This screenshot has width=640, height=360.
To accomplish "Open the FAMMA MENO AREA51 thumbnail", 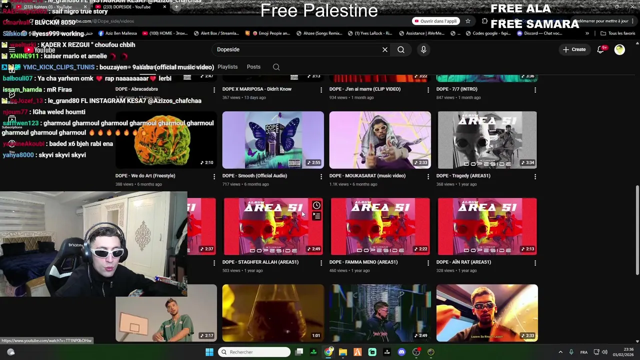I will [380, 226].
